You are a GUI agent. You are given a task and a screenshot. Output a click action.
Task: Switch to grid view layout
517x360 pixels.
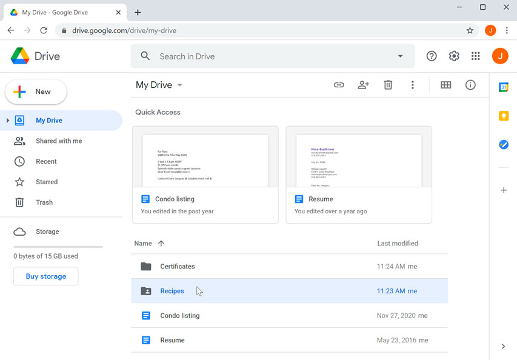click(x=445, y=85)
